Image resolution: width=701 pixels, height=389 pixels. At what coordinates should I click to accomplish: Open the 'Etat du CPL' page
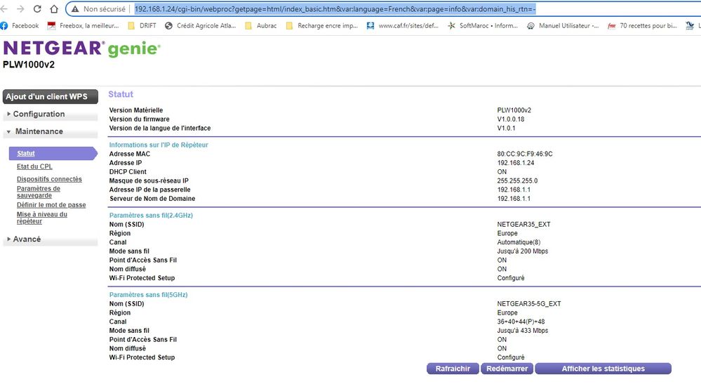[34, 167]
